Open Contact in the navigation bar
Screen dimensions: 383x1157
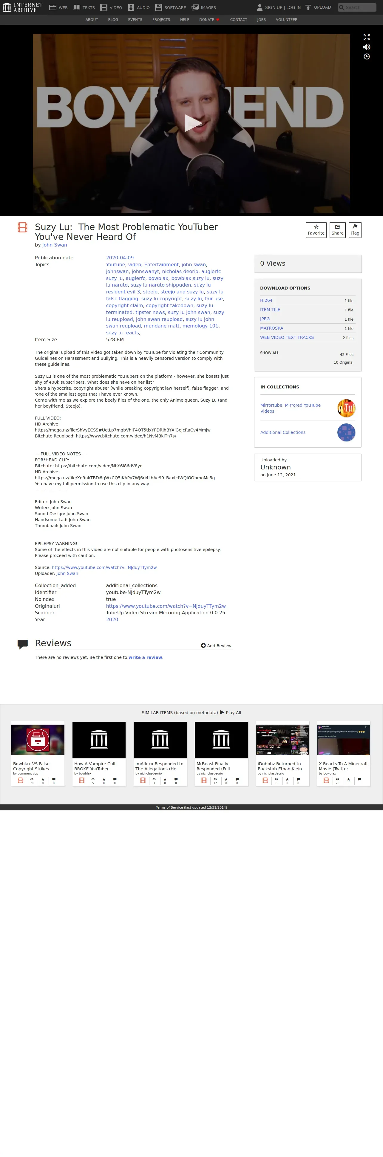pos(239,20)
